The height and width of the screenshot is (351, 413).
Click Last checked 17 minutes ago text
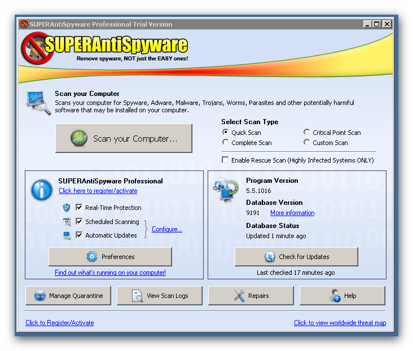click(296, 273)
